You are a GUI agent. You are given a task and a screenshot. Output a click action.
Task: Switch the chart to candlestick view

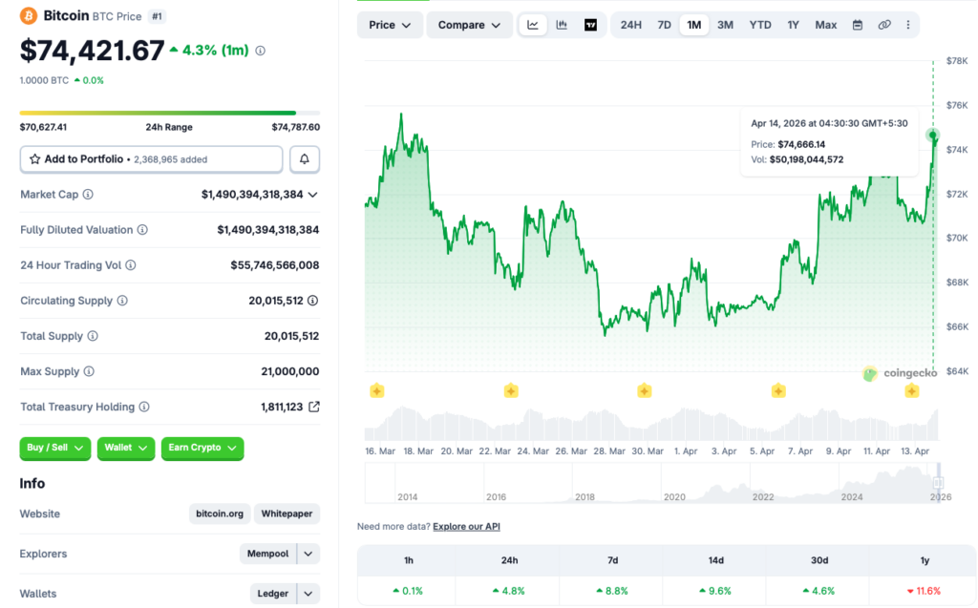point(563,25)
